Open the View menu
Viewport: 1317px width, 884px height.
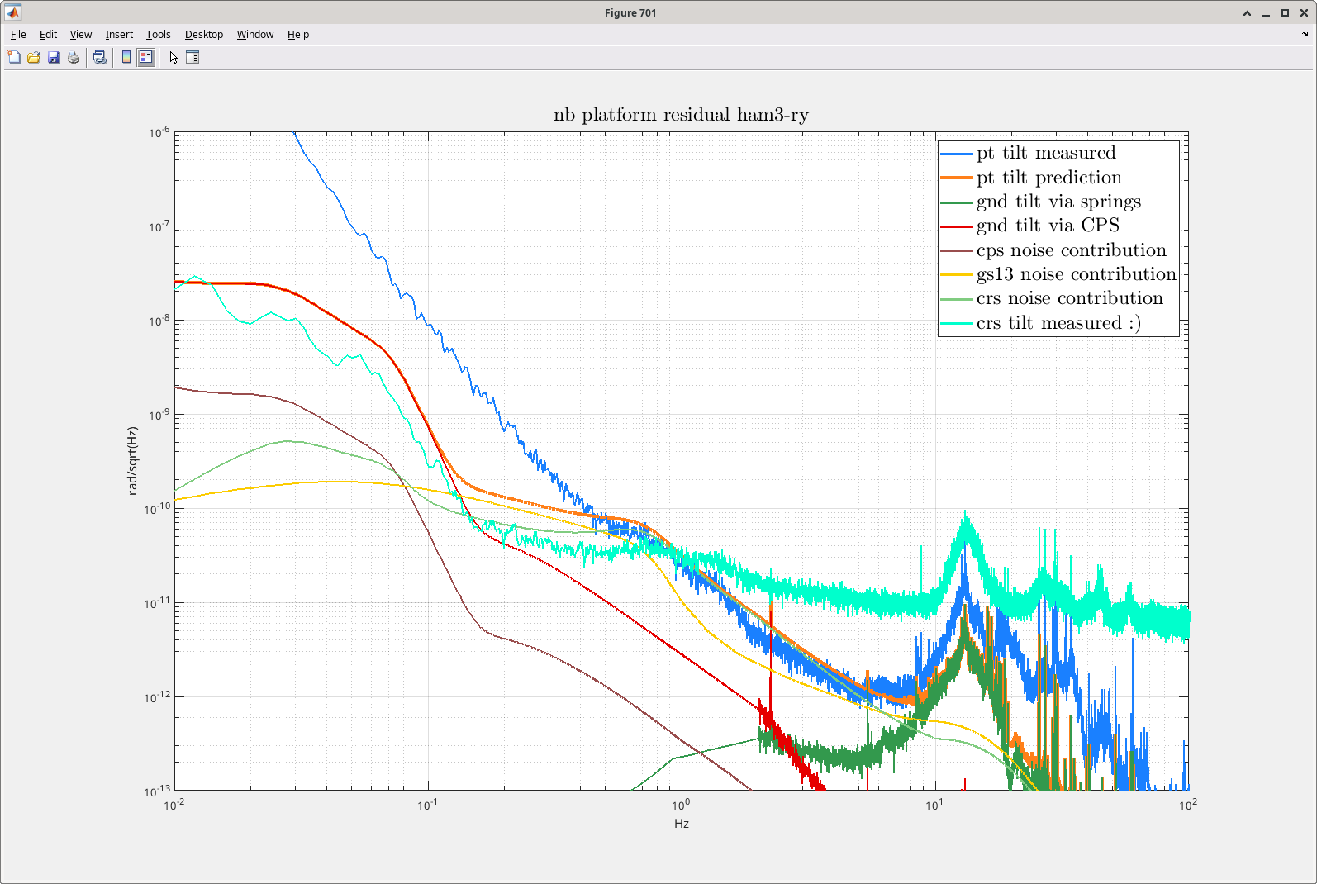click(81, 35)
